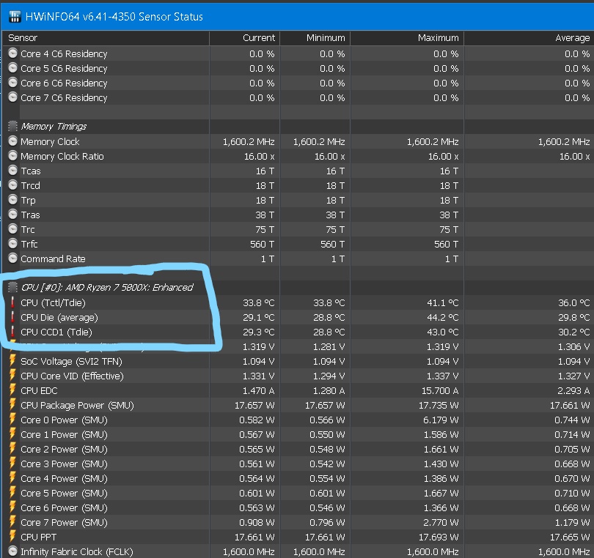Image resolution: width=594 pixels, height=558 pixels.
Task: Click thermometer icon beside CPU Die (average)
Action: click(x=12, y=317)
